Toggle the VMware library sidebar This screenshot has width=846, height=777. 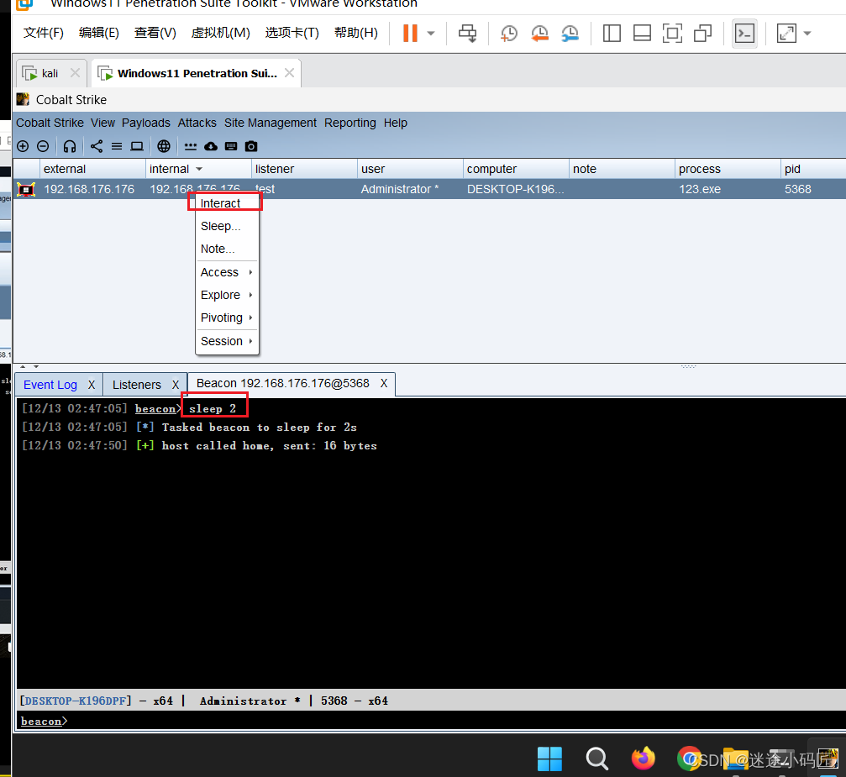click(x=612, y=33)
